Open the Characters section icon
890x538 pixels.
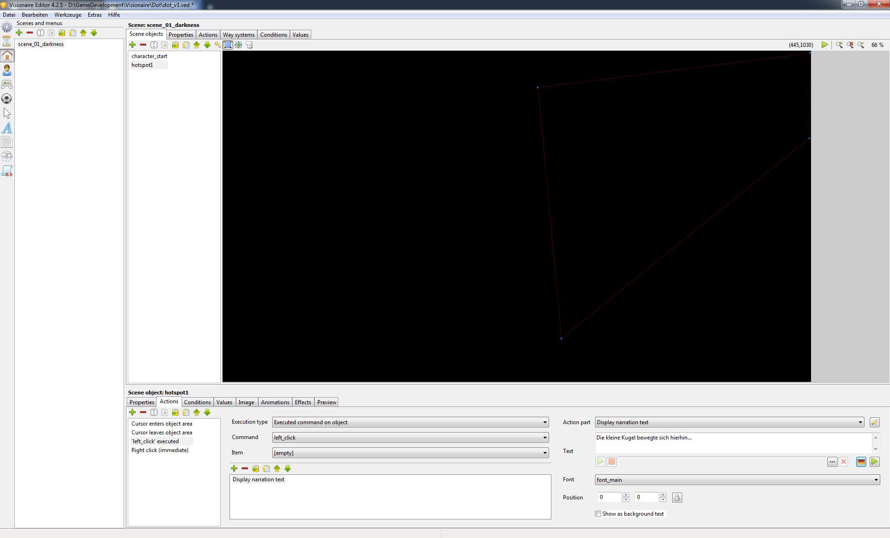coord(7,70)
